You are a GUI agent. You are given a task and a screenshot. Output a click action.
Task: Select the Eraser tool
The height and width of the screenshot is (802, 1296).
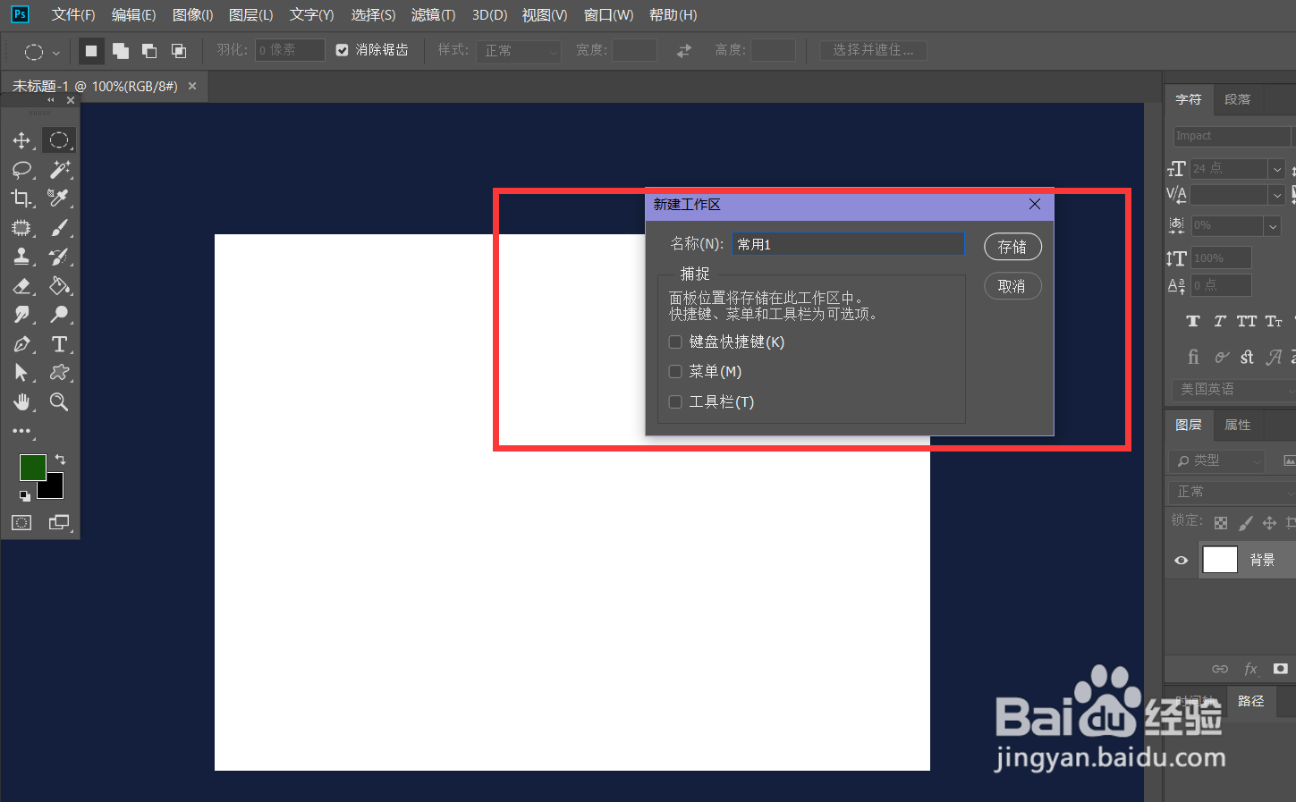click(x=21, y=286)
